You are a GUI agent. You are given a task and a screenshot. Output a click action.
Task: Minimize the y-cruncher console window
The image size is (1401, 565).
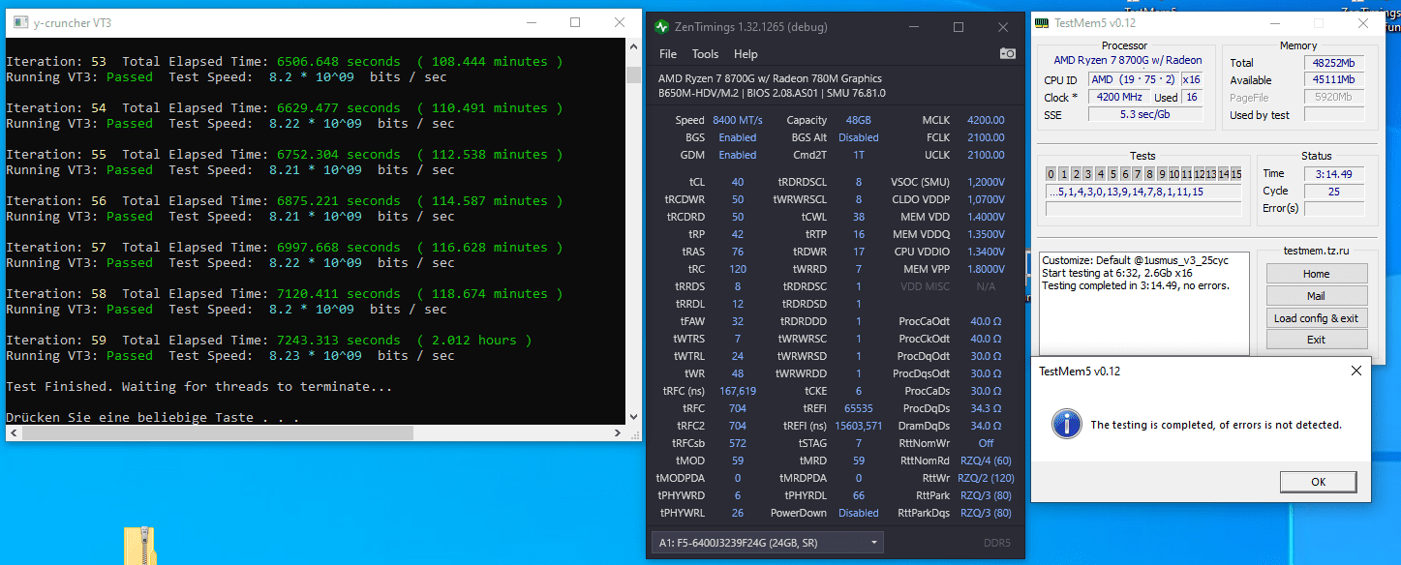click(531, 22)
